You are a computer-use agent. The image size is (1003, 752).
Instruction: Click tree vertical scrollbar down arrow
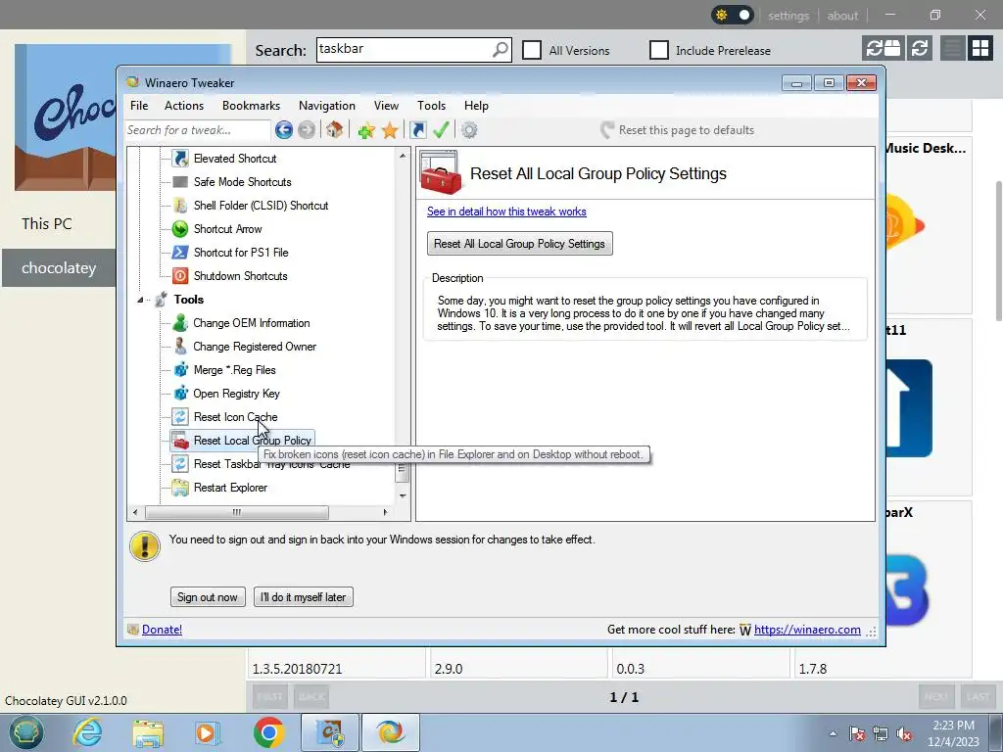pos(403,495)
